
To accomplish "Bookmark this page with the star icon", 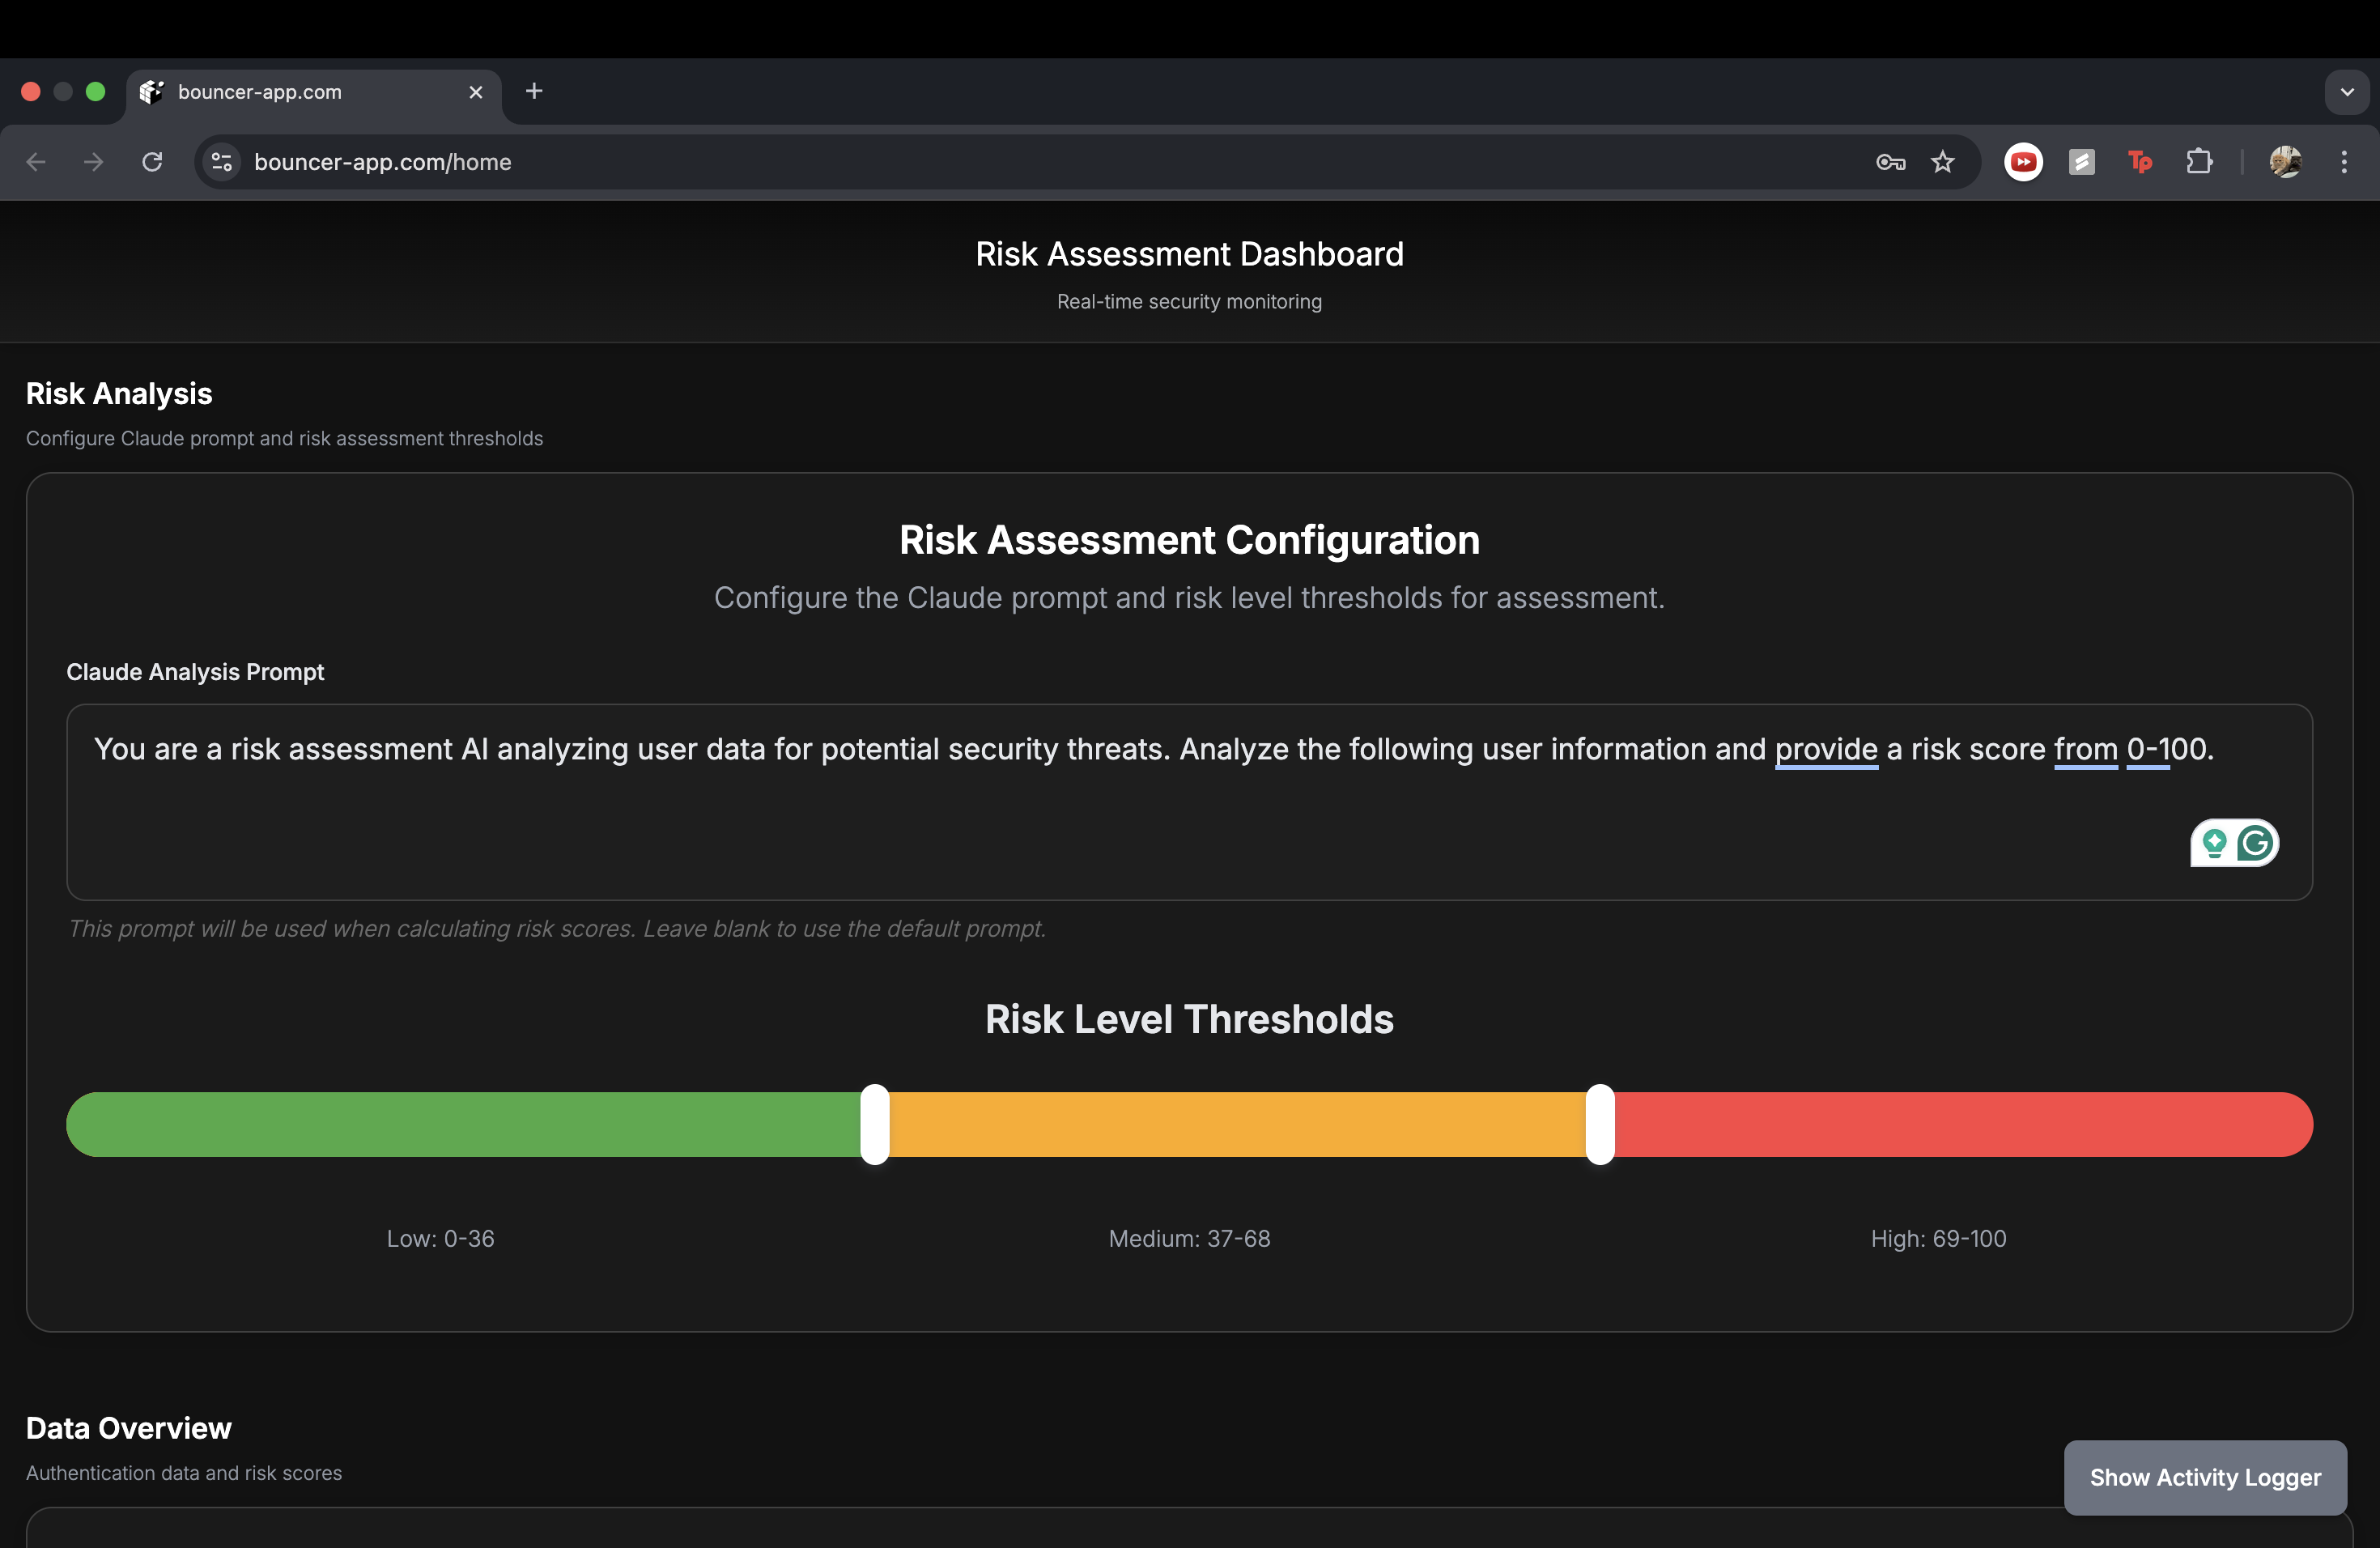I will [x=1942, y=162].
